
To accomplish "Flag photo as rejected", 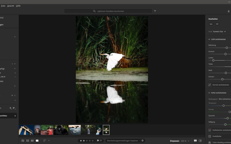I will coord(101,141).
